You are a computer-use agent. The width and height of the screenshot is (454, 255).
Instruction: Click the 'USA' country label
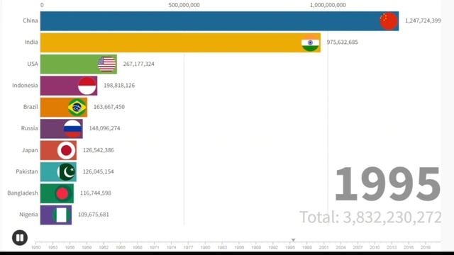(33, 64)
